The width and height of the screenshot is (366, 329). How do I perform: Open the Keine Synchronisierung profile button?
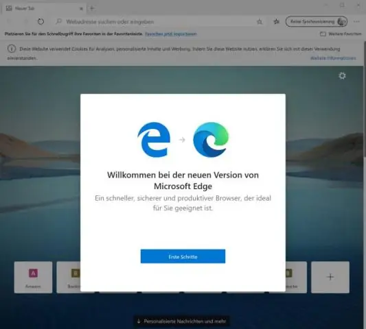[317, 22]
